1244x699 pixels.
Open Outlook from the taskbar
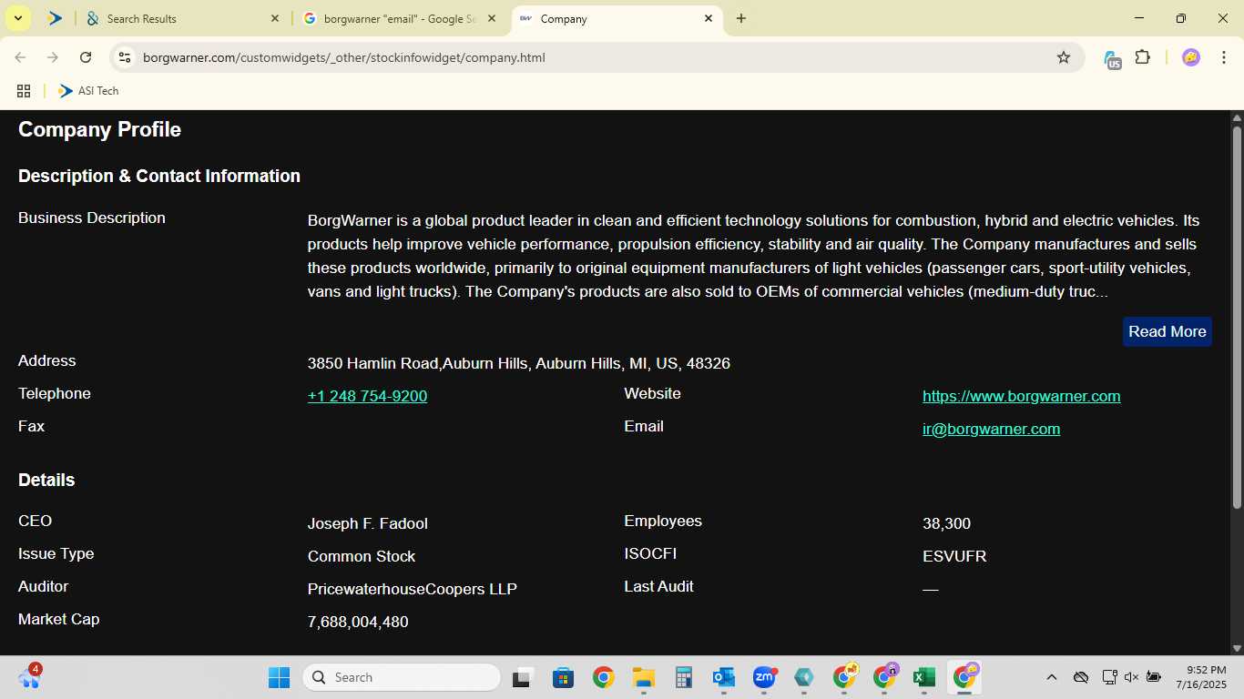point(724,677)
